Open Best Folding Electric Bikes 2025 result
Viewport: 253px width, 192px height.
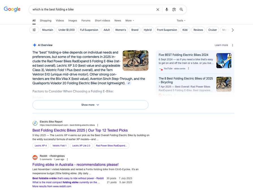tap(80, 130)
